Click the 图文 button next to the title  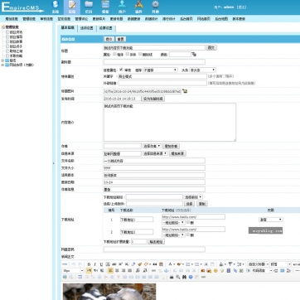click(211, 48)
